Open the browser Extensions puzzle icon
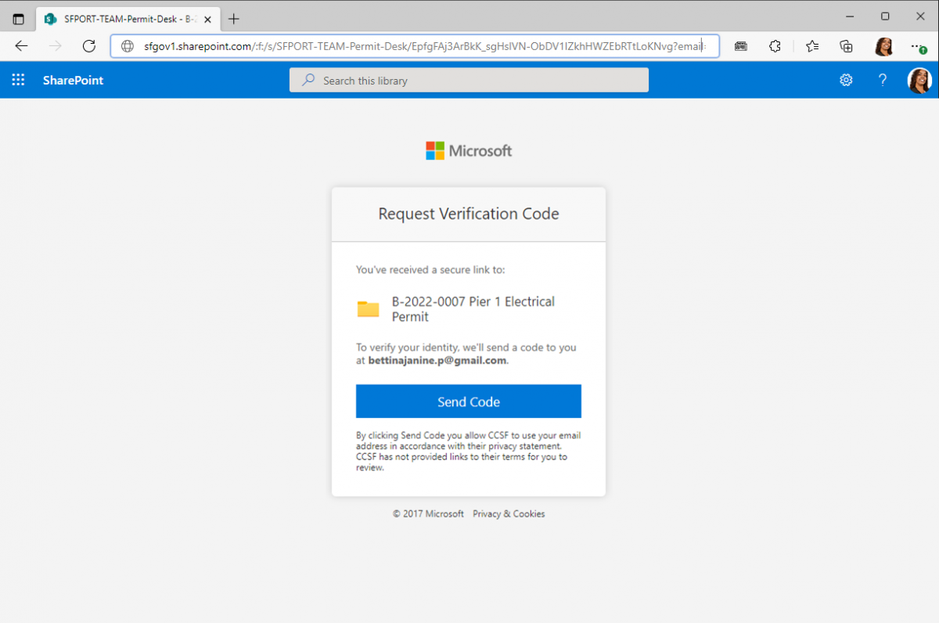 tap(775, 45)
